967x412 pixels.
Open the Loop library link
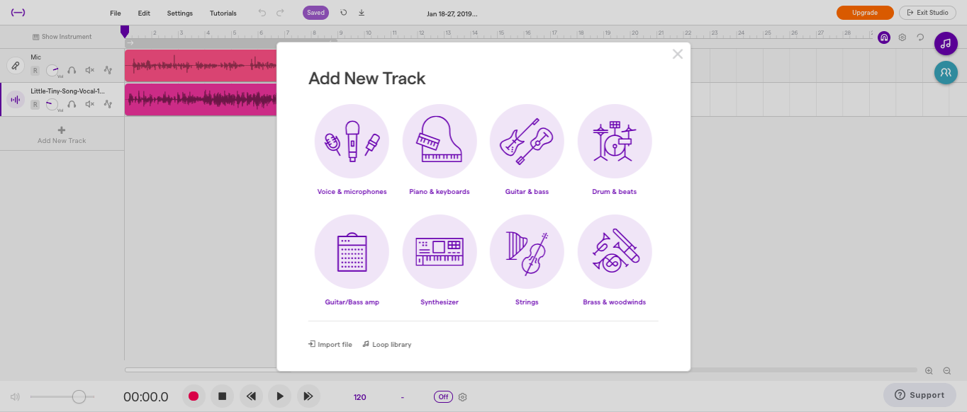[387, 345]
